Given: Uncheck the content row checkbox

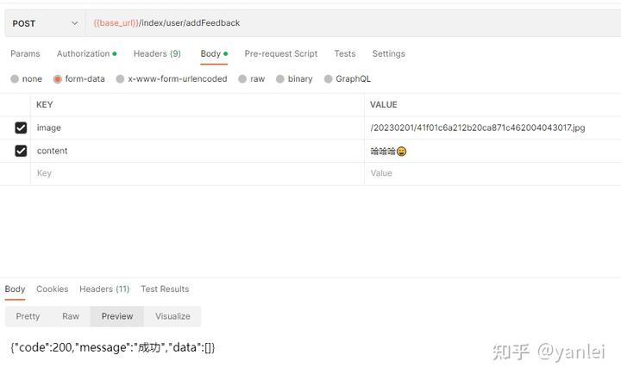Looking at the screenshot, I should pyautogui.click(x=21, y=151).
